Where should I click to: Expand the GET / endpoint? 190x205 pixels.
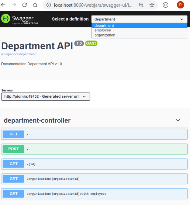click(x=94, y=134)
